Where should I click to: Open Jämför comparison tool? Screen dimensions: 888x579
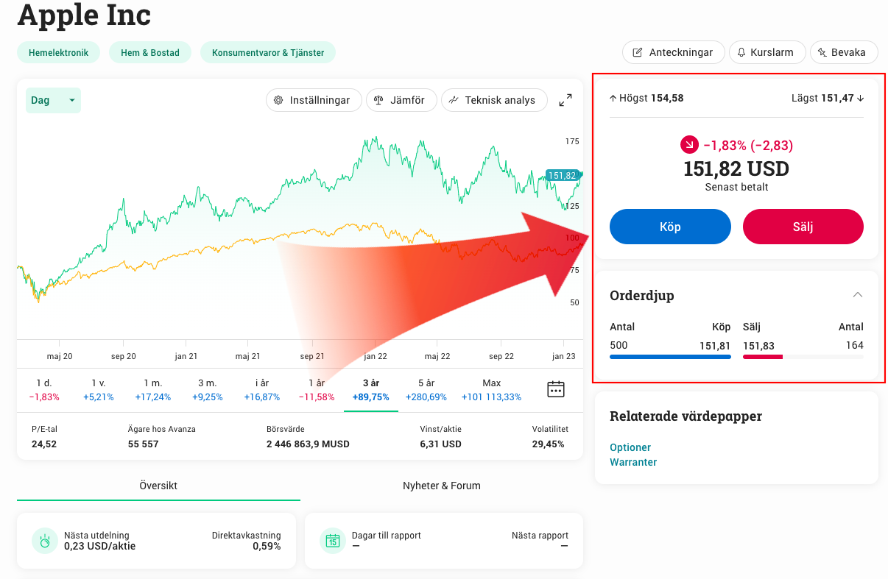pos(401,100)
